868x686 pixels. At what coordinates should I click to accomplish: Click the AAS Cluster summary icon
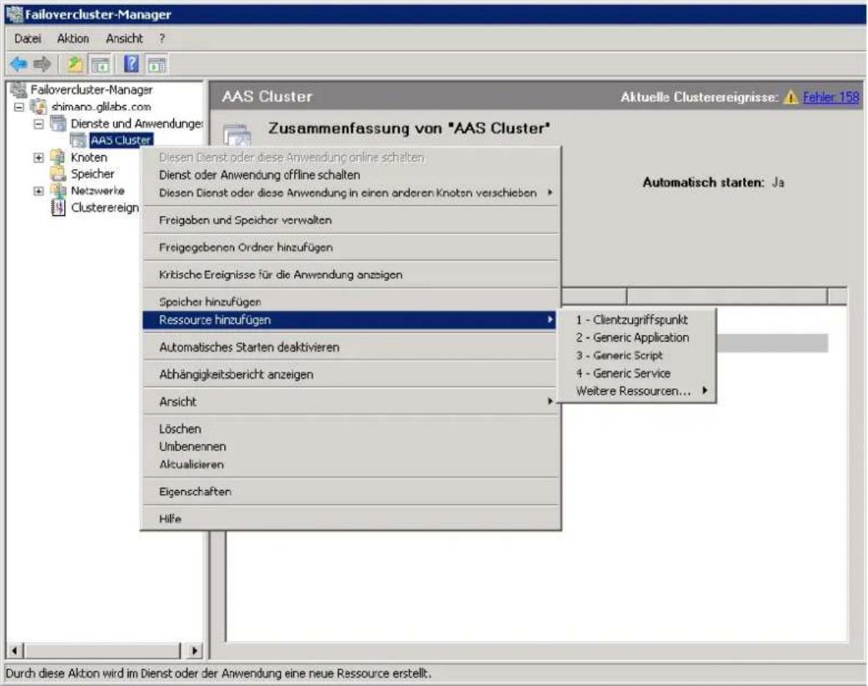click(237, 135)
